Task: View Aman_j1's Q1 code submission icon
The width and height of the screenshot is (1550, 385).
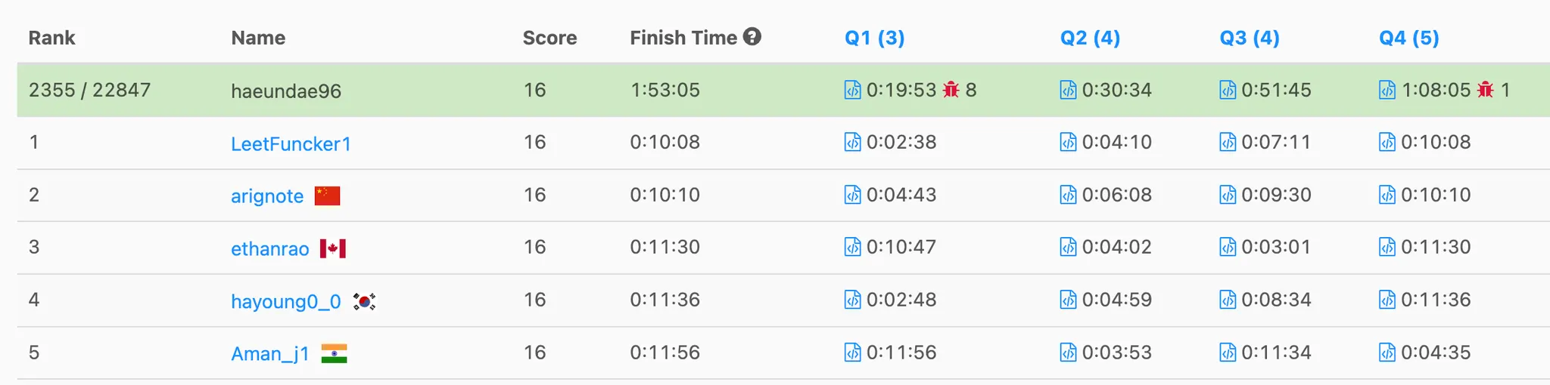Action: point(852,353)
